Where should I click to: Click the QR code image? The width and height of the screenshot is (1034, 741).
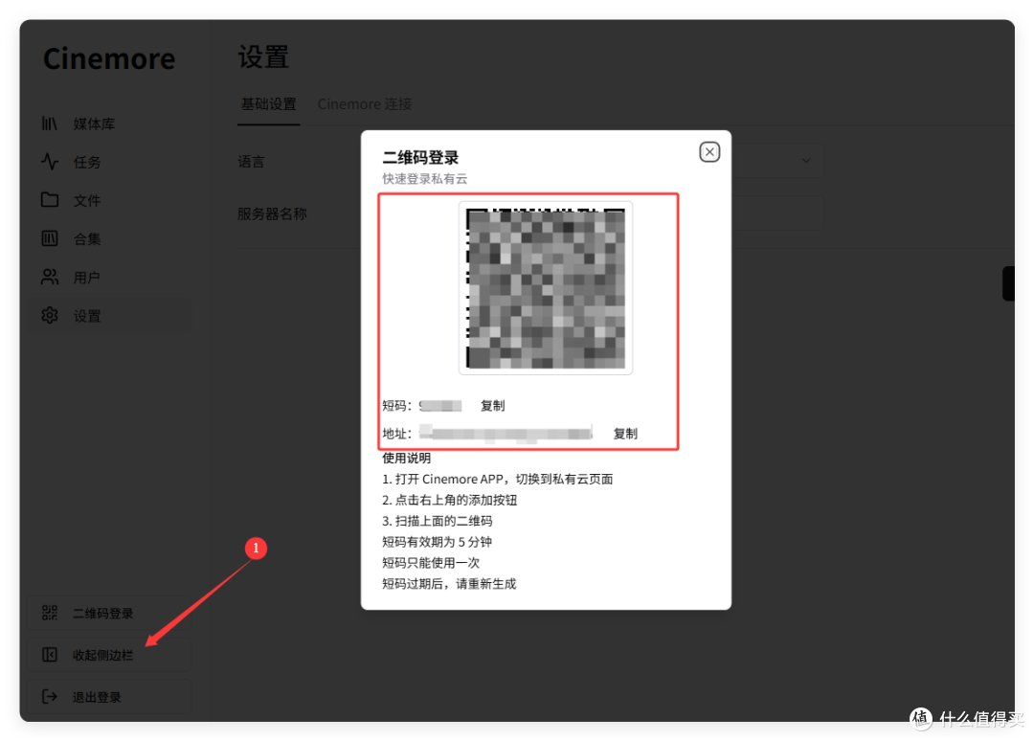[x=546, y=288]
